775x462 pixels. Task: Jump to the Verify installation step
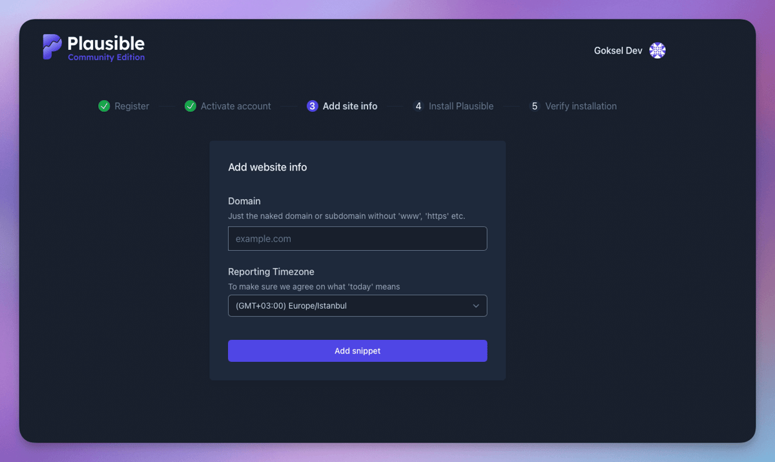(581, 106)
